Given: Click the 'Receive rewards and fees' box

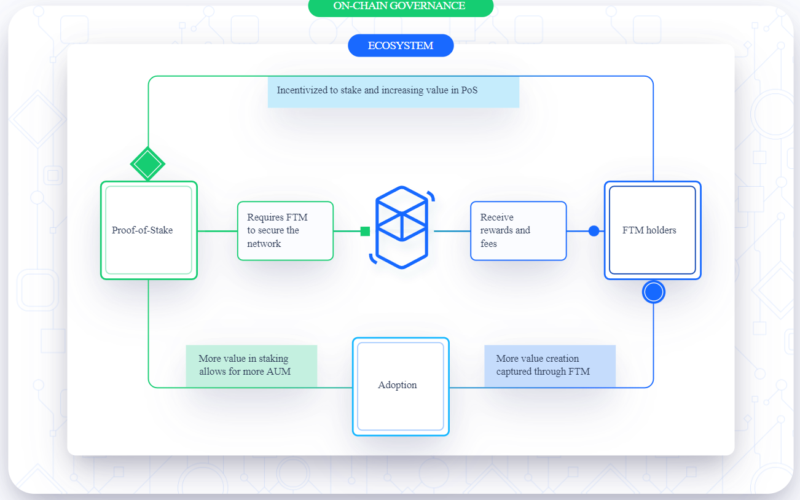Looking at the screenshot, I should coord(518,231).
